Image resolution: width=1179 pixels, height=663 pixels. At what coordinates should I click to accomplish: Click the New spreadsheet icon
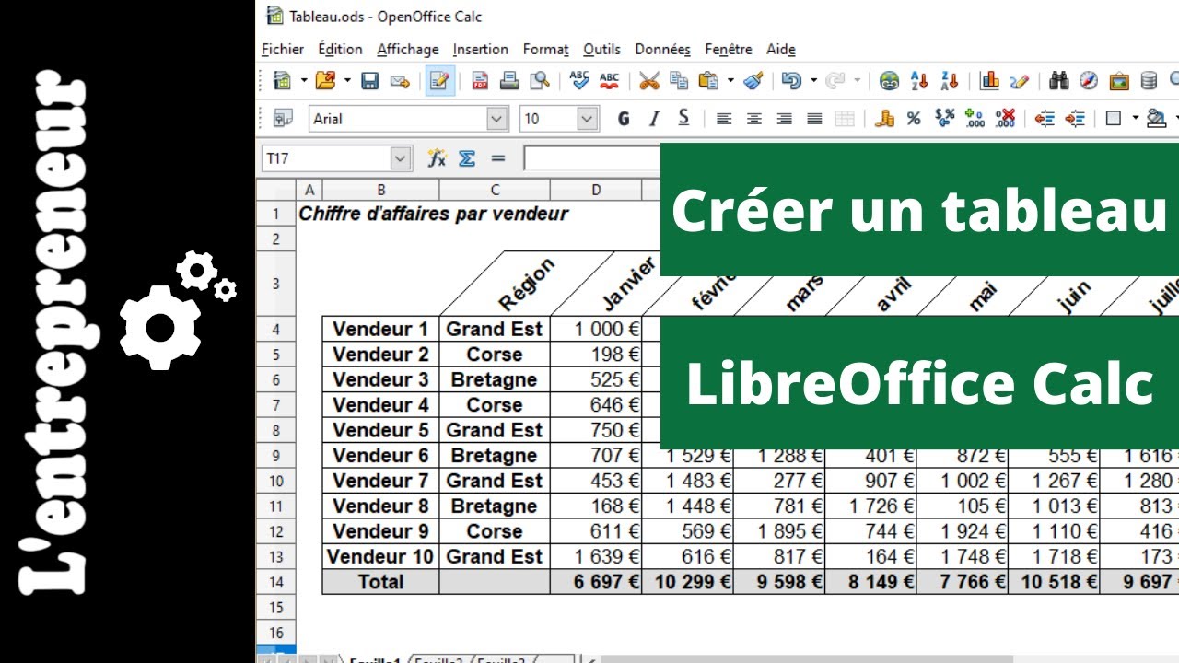pyautogui.click(x=282, y=81)
